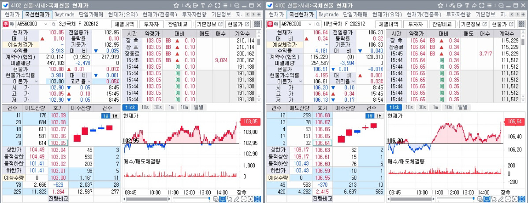Toggle data tooltip icon under right chart

pyautogui.click(x=486, y=199)
